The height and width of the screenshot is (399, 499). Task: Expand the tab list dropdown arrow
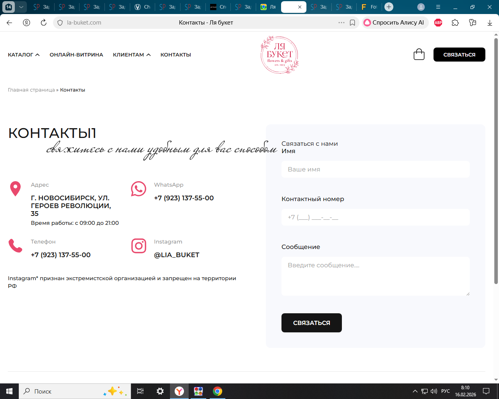pyautogui.click(x=21, y=7)
